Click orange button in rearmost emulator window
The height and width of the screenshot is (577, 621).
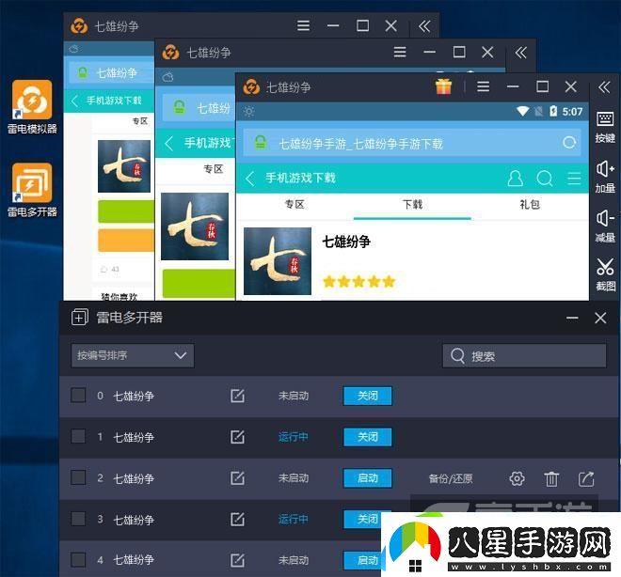point(126,240)
